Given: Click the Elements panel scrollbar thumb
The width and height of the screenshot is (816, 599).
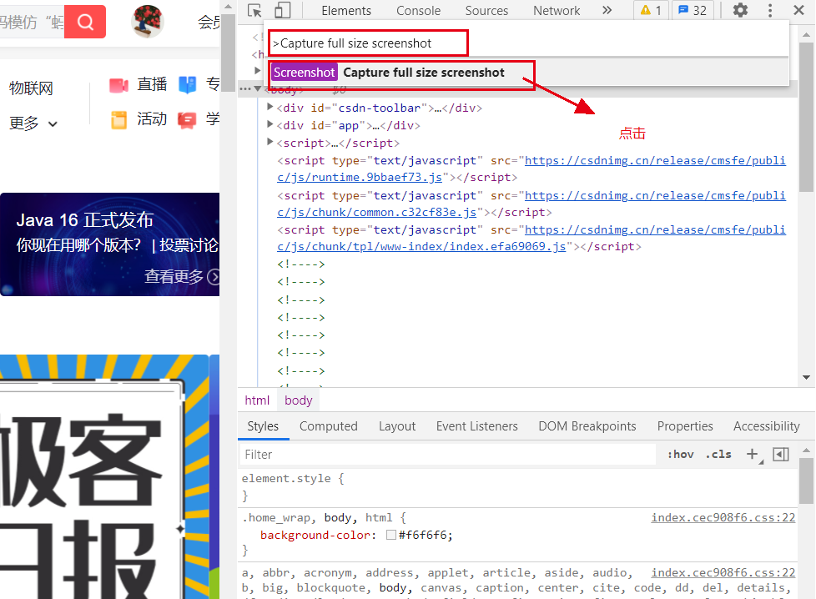Looking at the screenshot, I should (x=806, y=117).
